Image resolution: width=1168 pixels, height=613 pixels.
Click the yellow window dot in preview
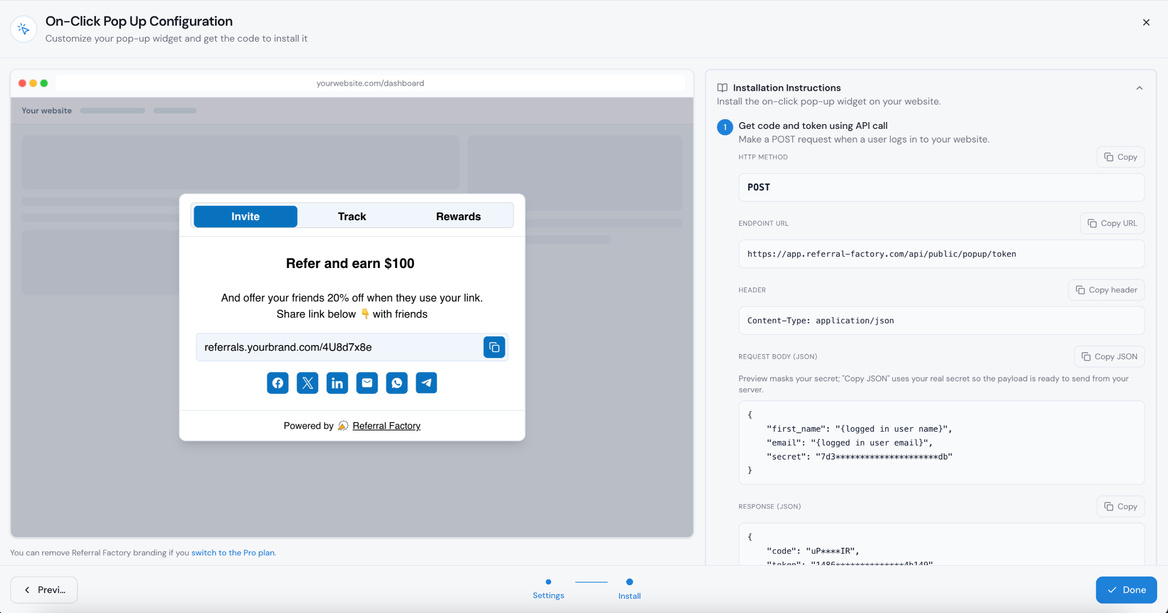33,83
